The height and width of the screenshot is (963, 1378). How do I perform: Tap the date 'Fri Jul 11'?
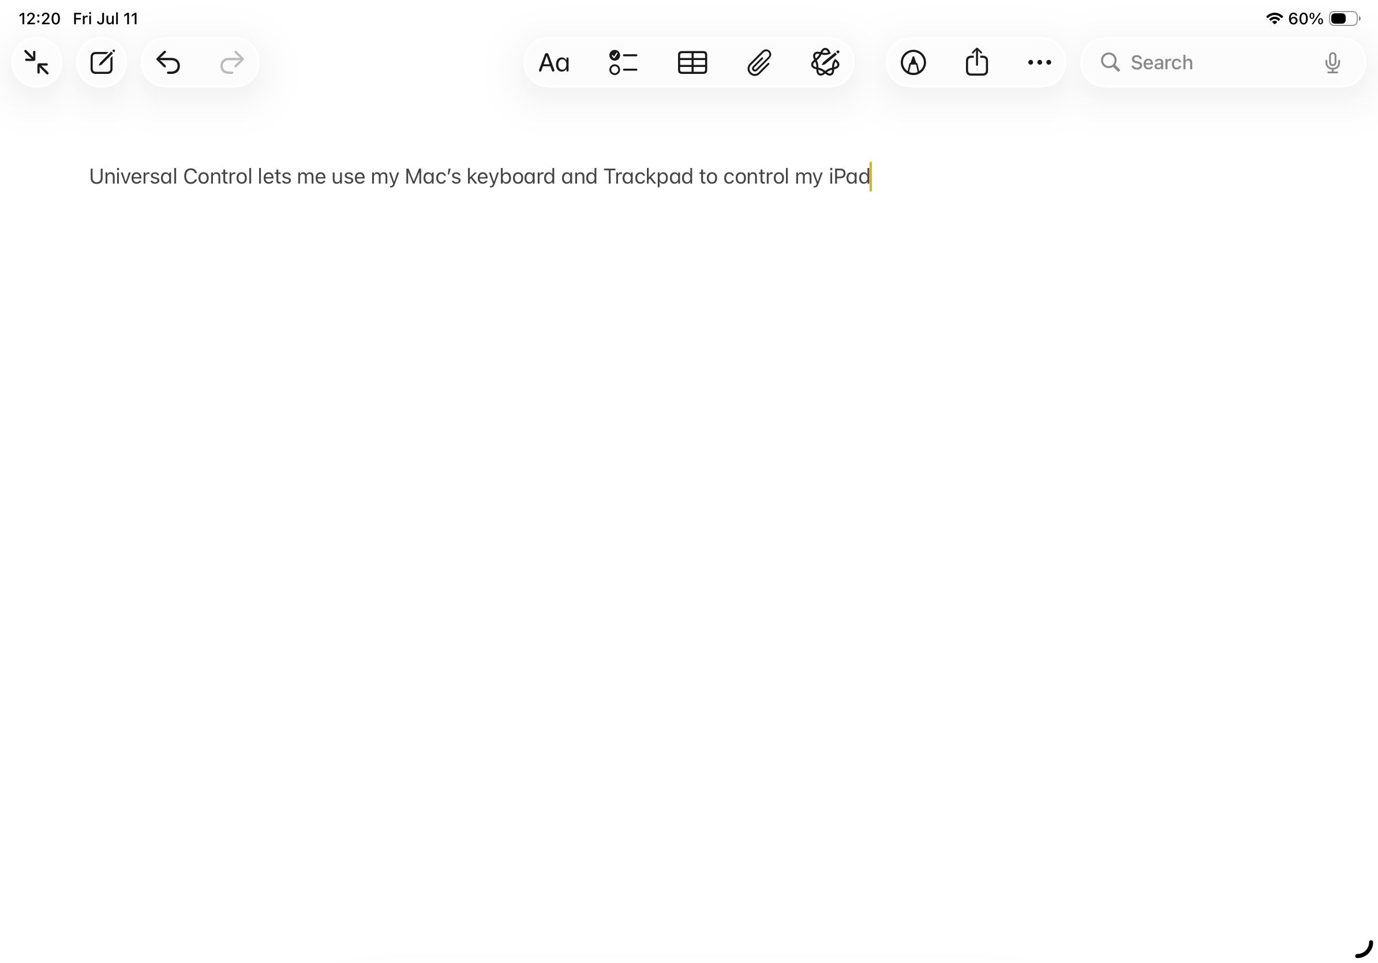106,18
